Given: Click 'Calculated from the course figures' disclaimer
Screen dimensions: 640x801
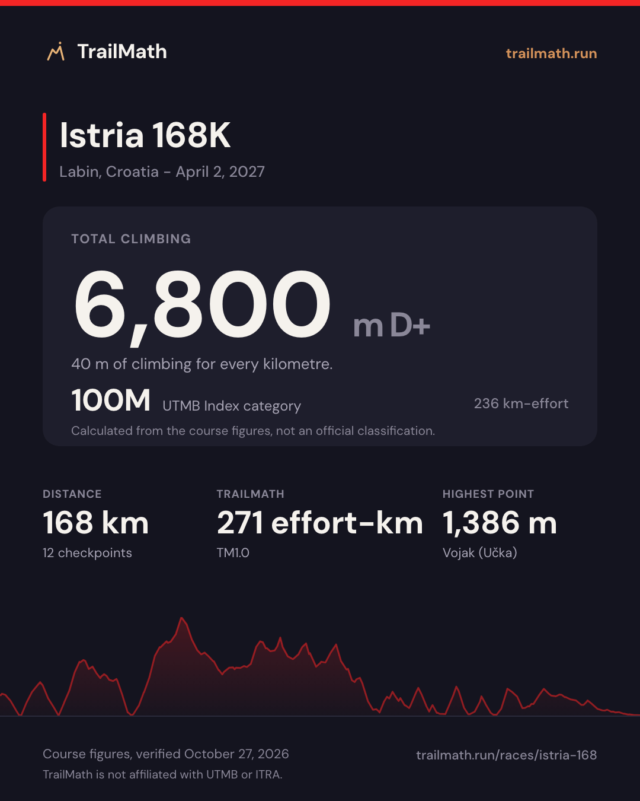Looking at the screenshot, I should tap(253, 431).
